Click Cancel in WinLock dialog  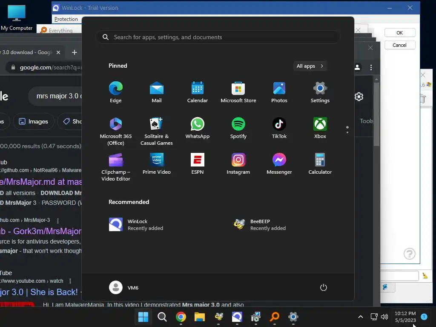[399, 45]
